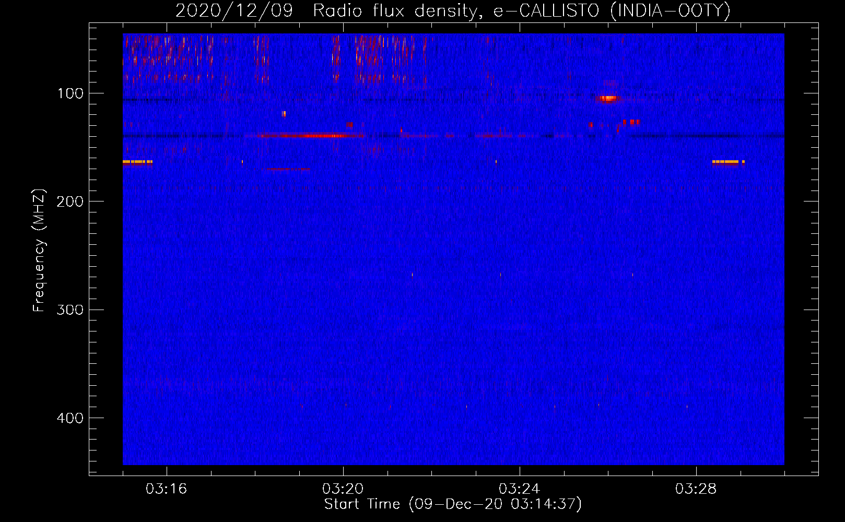Click the bright burst near 100 MHz at 03:26

pyautogui.click(x=607, y=98)
